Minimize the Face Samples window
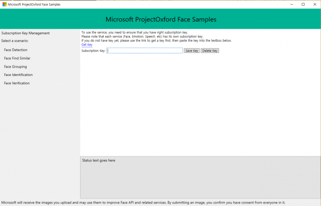 [x=291, y=4]
